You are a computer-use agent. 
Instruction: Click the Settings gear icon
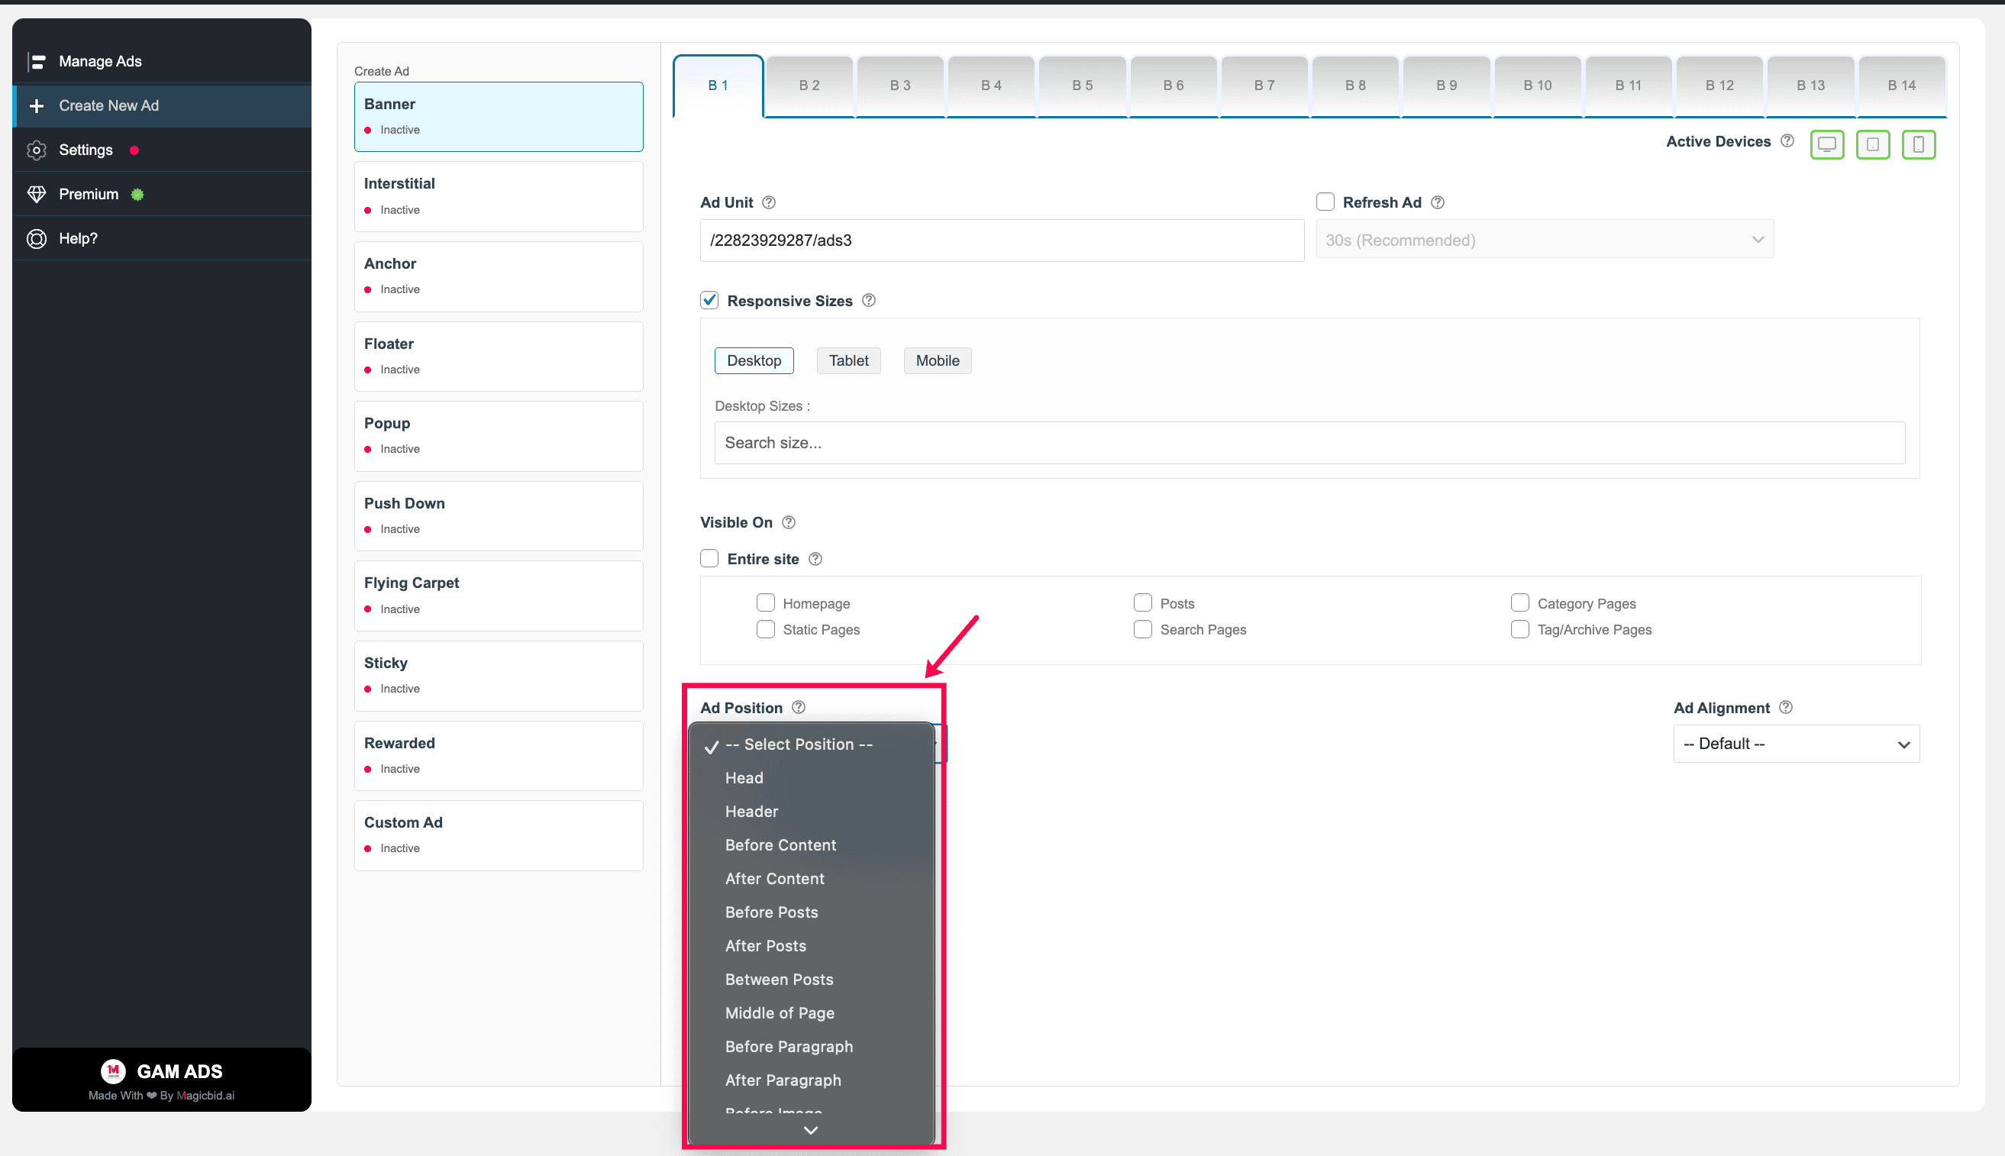(x=37, y=150)
